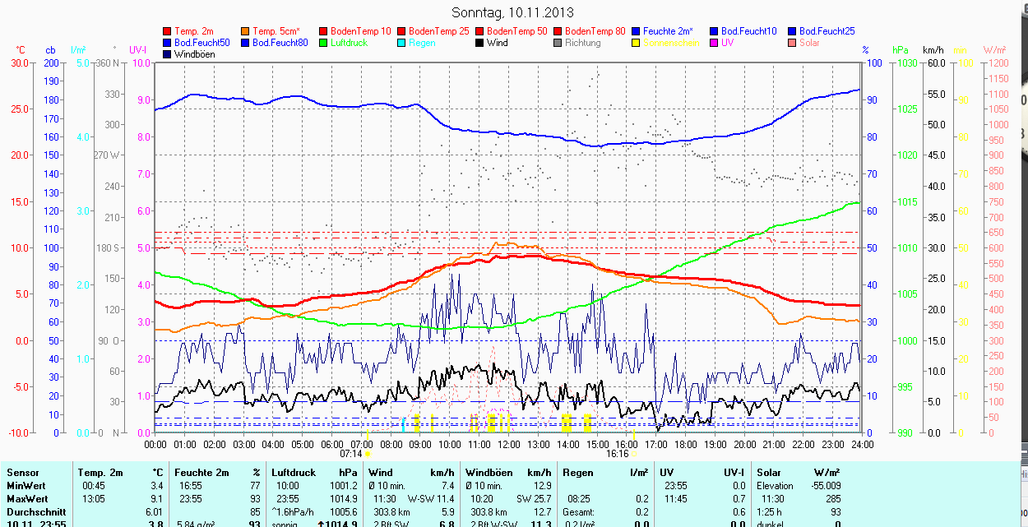This screenshot has height=527, width=1028.
Task: Click the chart title Sonntag, 10.11.2013
Action: (x=513, y=12)
